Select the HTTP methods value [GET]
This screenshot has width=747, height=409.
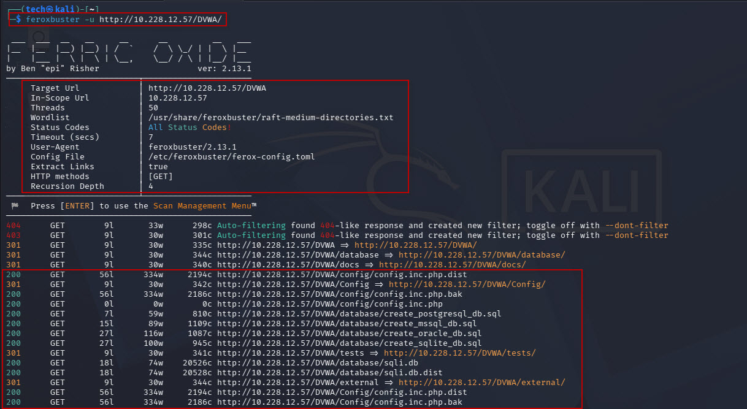point(161,177)
